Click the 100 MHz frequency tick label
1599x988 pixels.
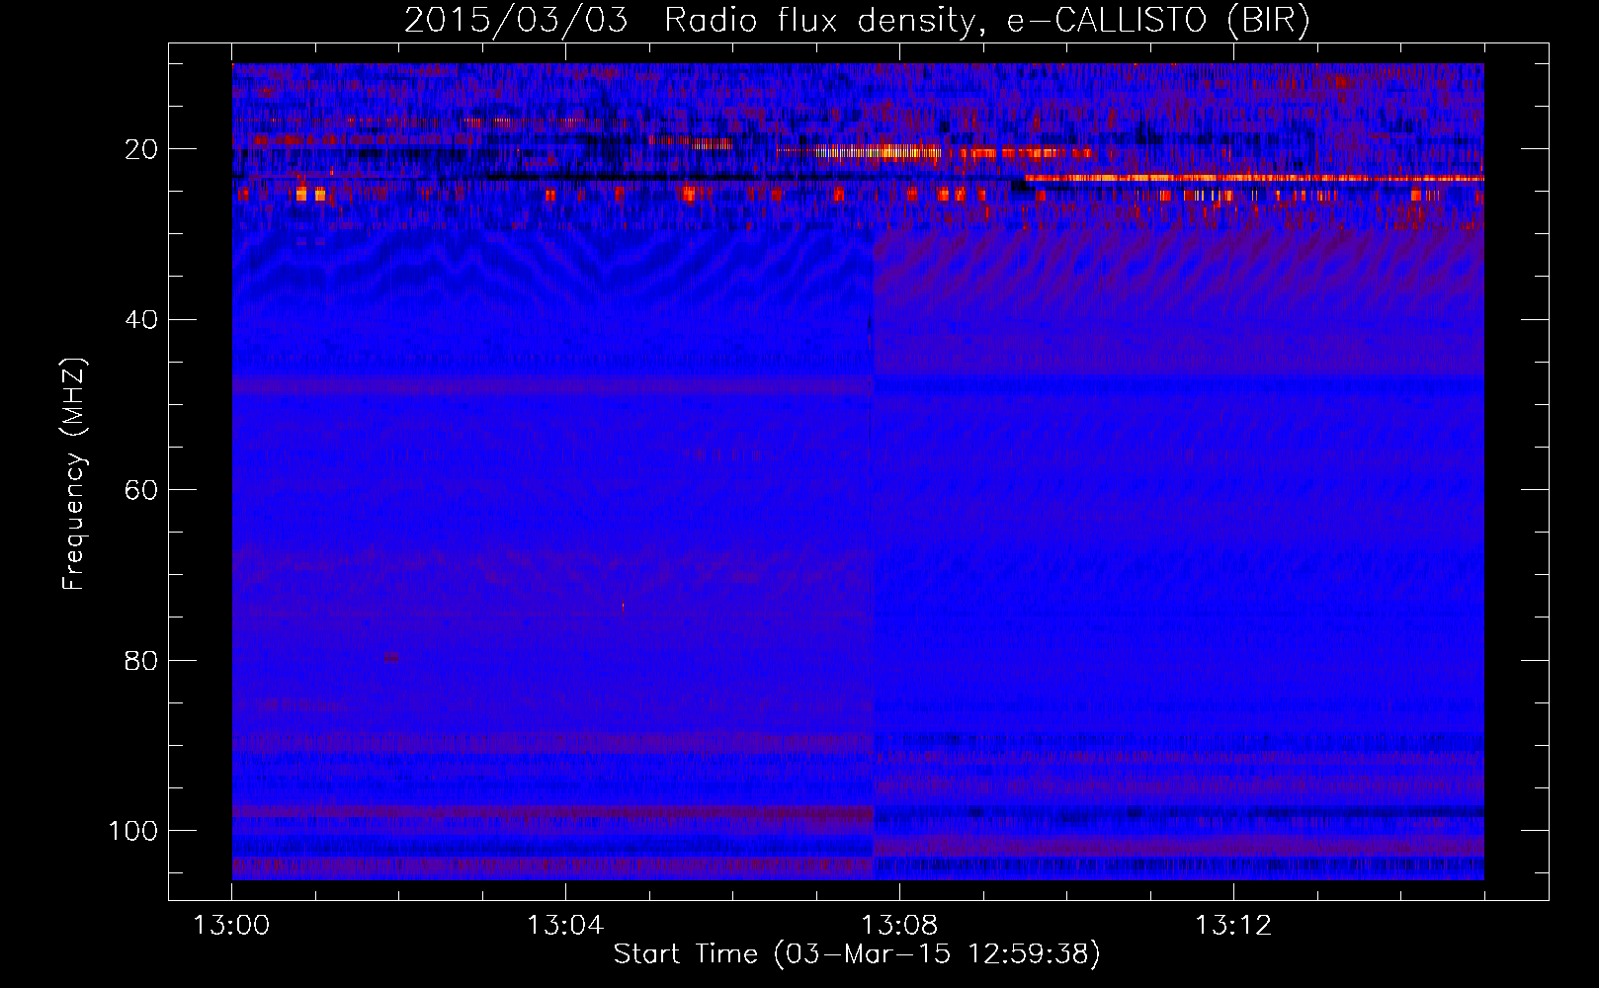click(x=133, y=831)
